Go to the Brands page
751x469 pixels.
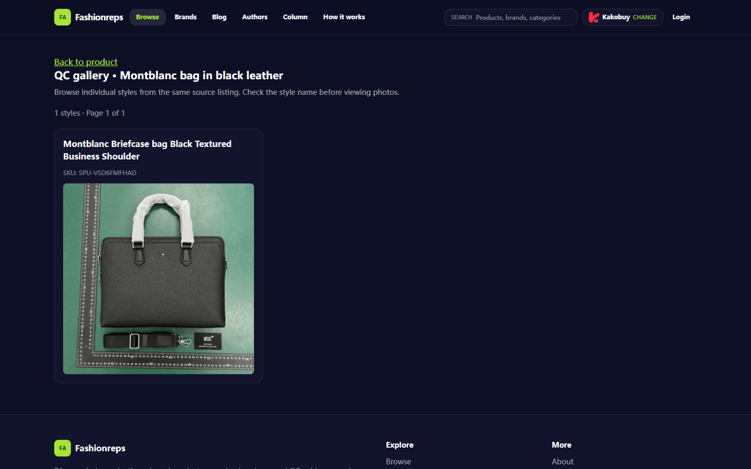pos(186,17)
